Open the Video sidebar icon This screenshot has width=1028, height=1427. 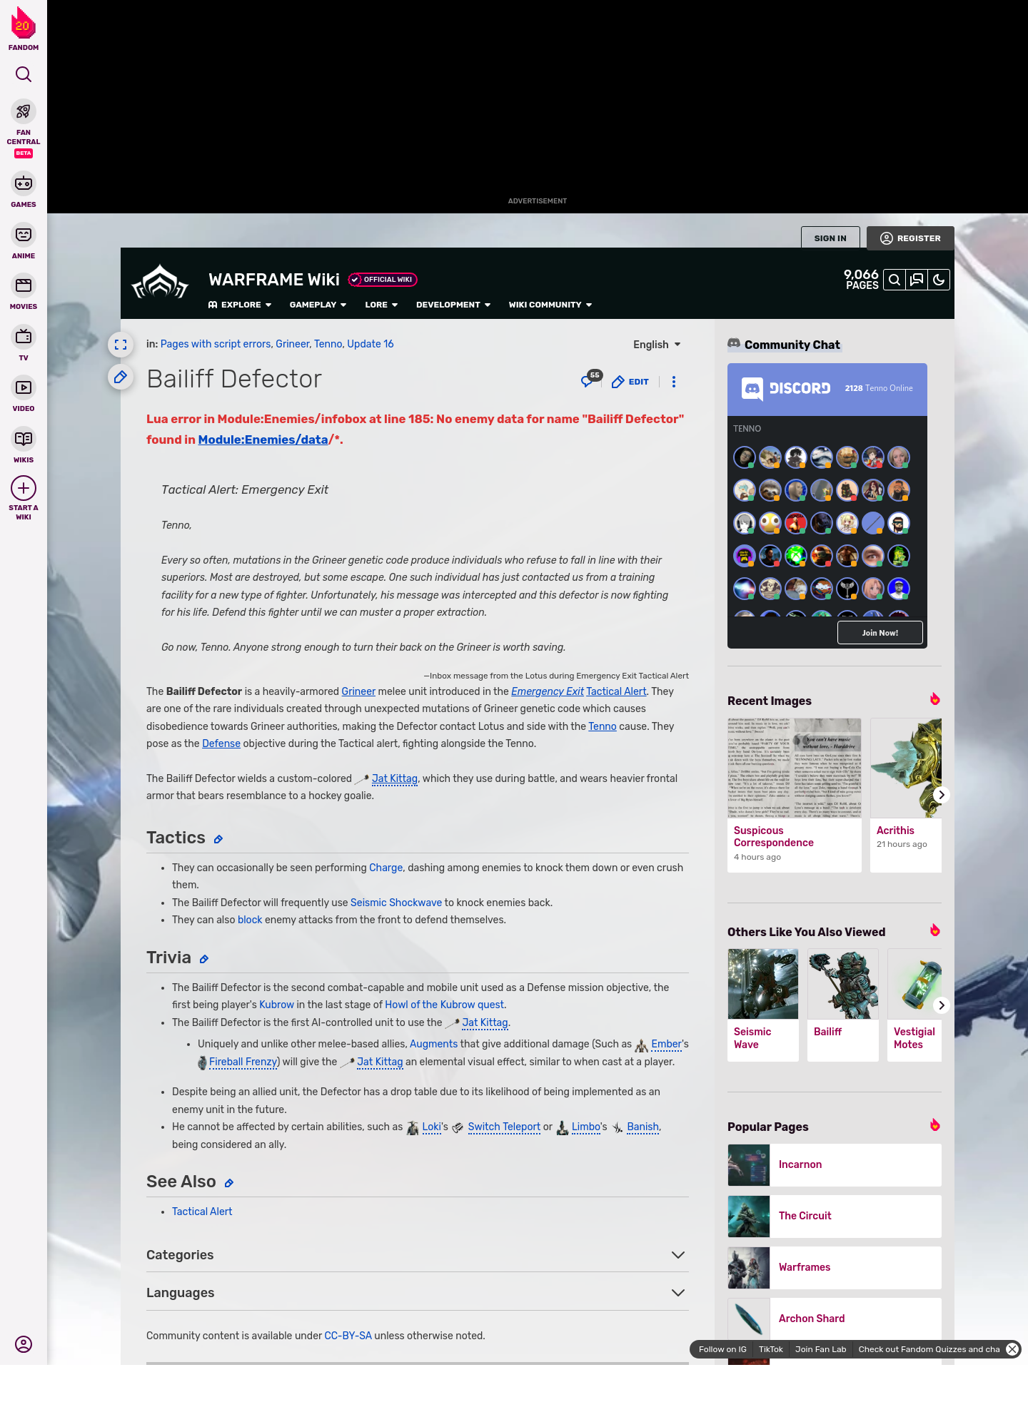[x=24, y=387]
